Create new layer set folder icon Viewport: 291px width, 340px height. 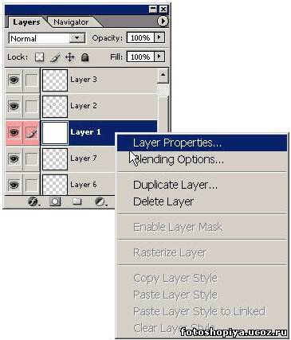click(x=77, y=201)
